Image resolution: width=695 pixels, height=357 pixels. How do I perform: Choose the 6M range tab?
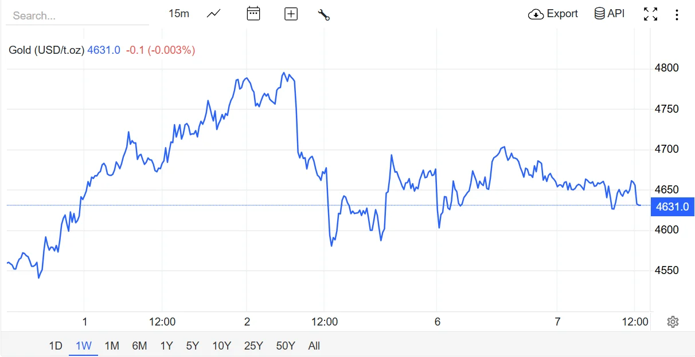[x=139, y=346]
